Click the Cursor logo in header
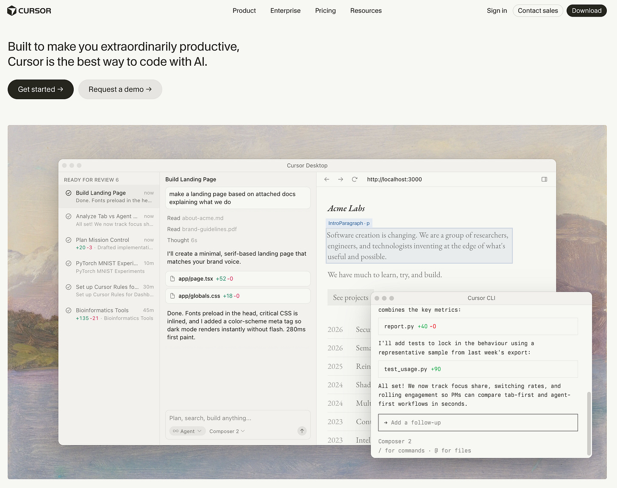This screenshot has width=617, height=488. pos(29,11)
